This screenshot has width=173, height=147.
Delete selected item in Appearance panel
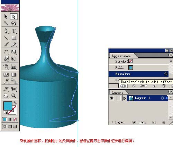pyautogui.click(x=164, y=86)
